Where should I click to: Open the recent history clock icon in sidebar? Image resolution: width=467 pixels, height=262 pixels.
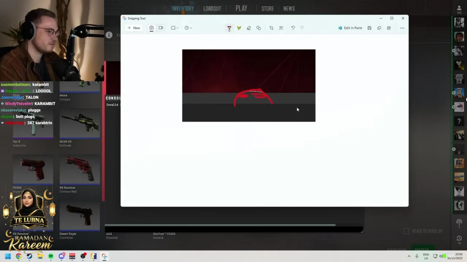[x=459, y=239]
